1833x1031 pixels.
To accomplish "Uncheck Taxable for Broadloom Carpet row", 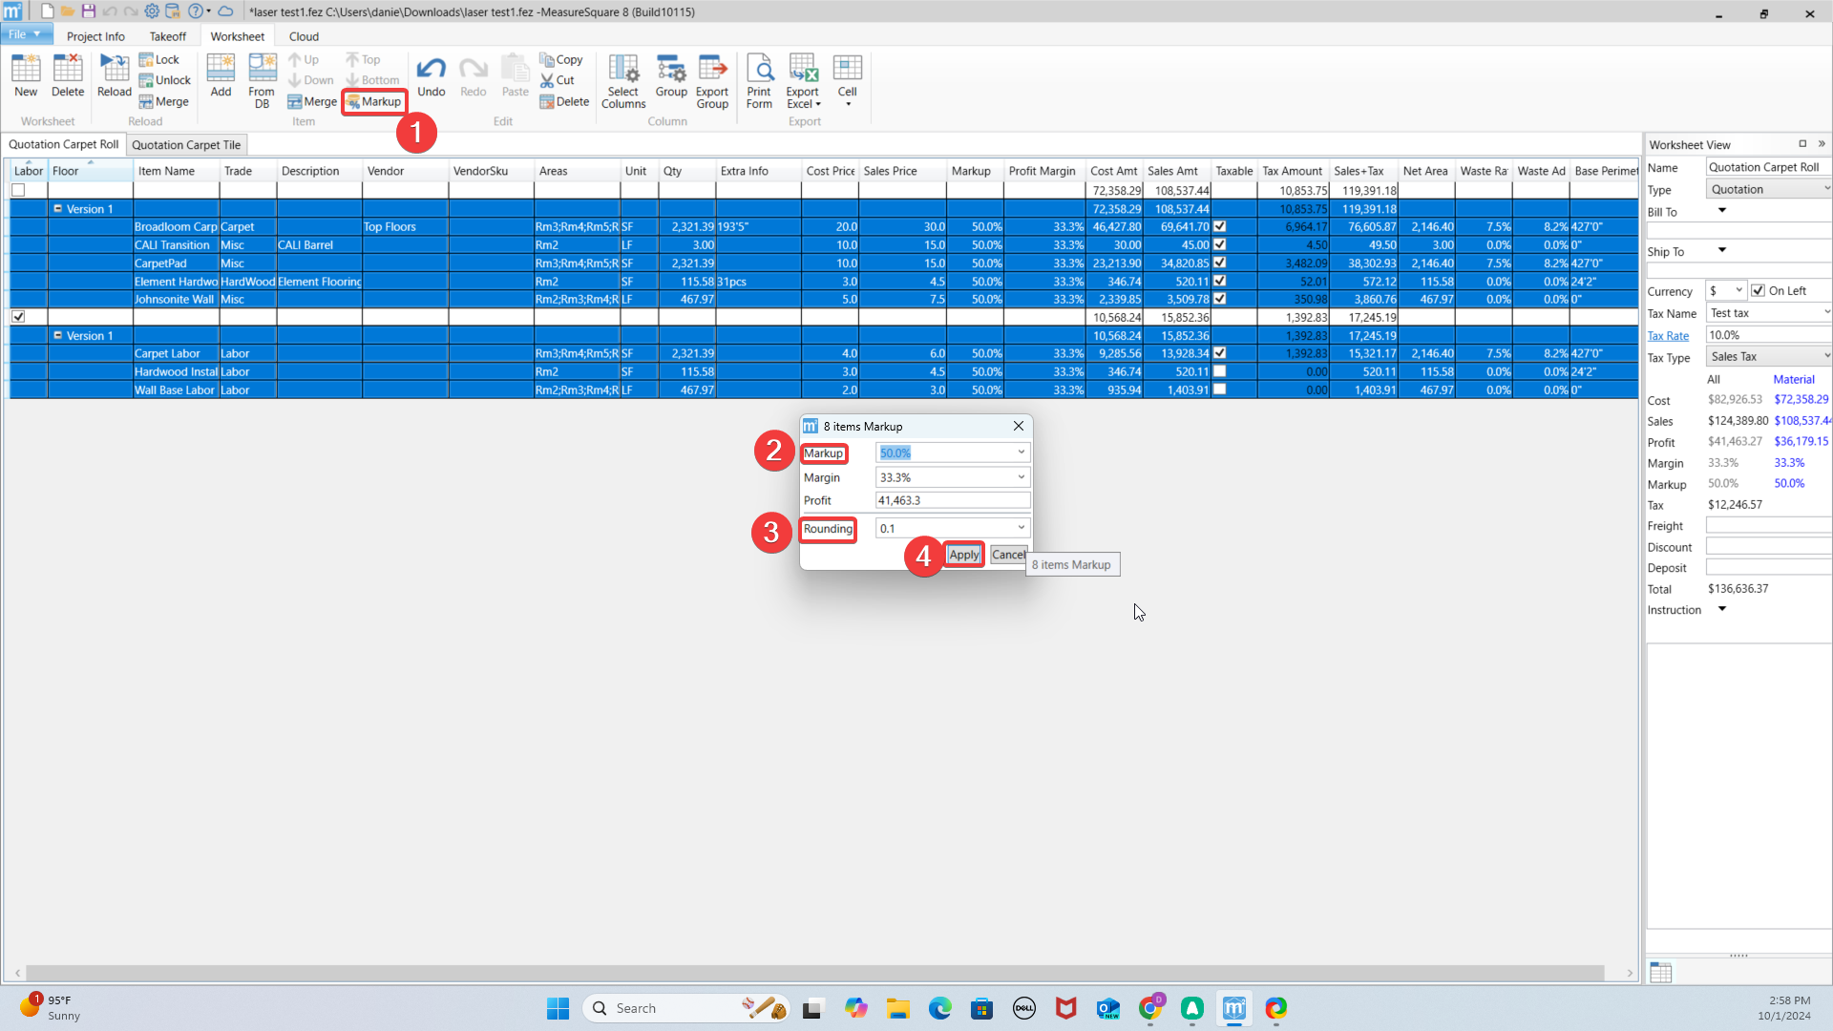I will coord(1219,227).
